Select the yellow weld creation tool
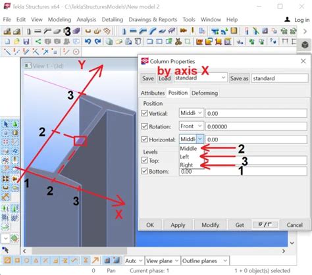 [x=193, y=31]
